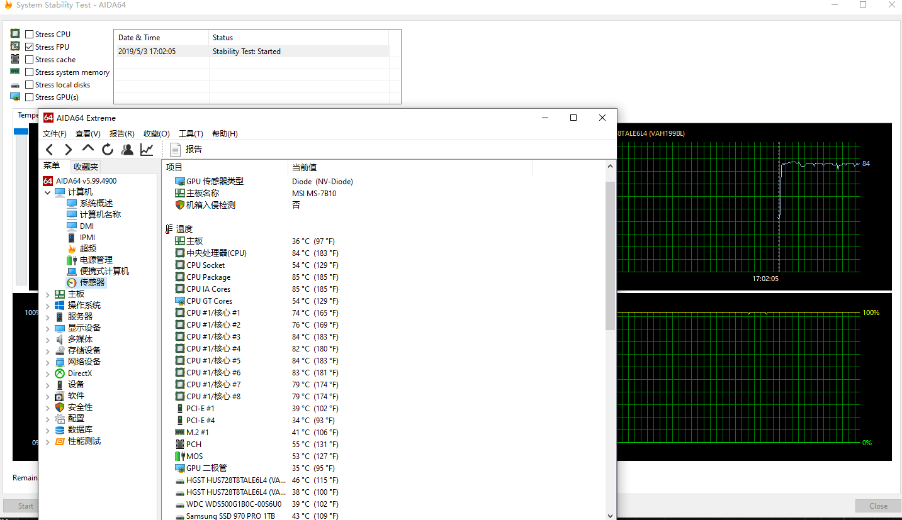Enable the Stress GPU(s) checkbox
The image size is (902, 520).
[30, 97]
